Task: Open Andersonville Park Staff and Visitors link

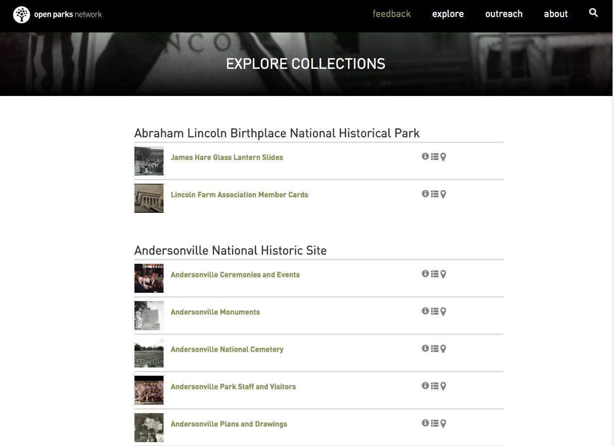Action: (233, 386)
